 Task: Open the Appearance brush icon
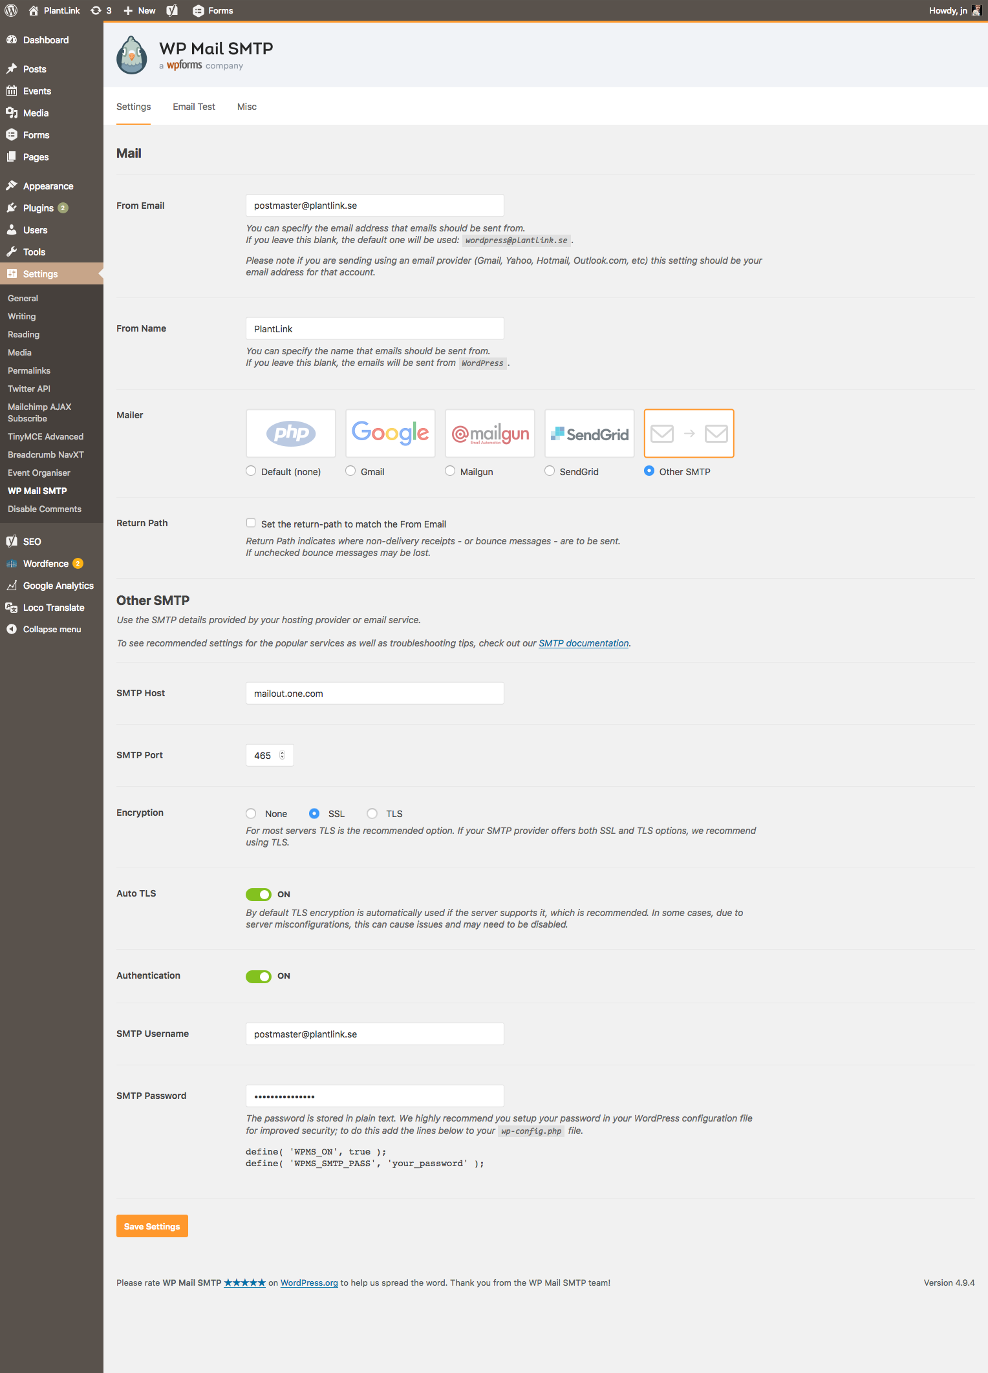12,186
